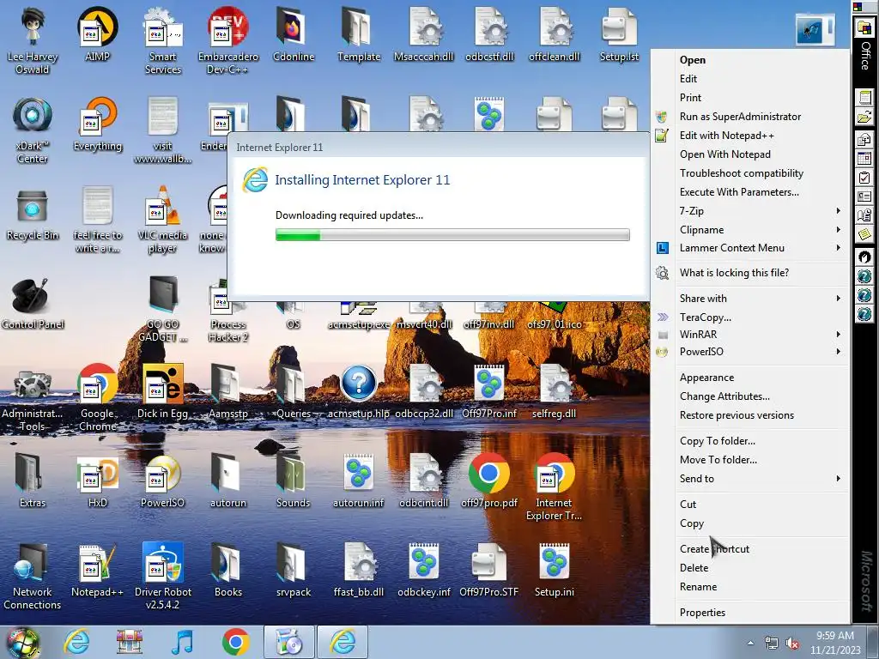Click the muted volume tray icon

click(792, 644)
